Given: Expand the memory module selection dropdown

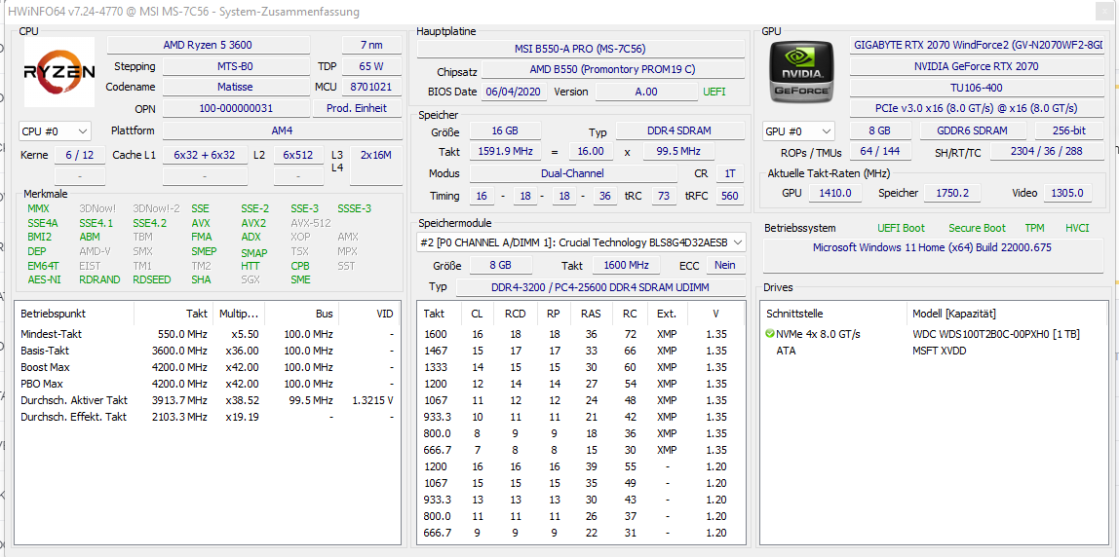Looking at the screenshot, I should (x=582, y=242).
